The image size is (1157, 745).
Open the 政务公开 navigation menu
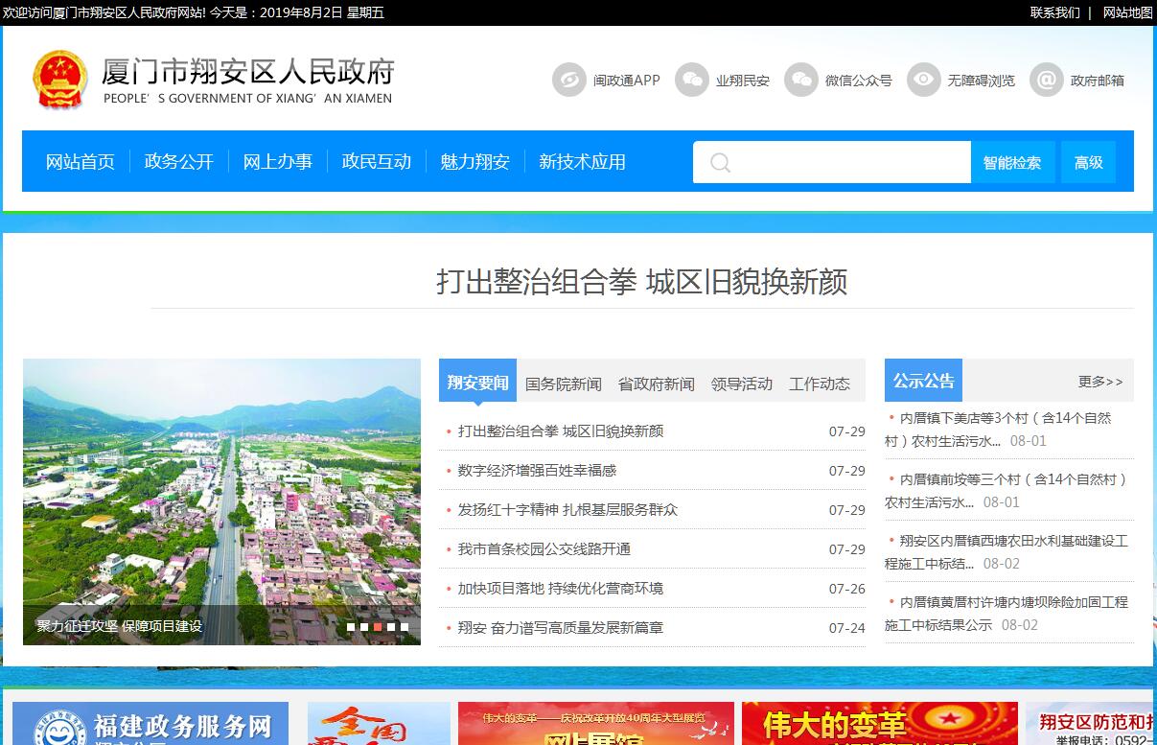point(178,162)
